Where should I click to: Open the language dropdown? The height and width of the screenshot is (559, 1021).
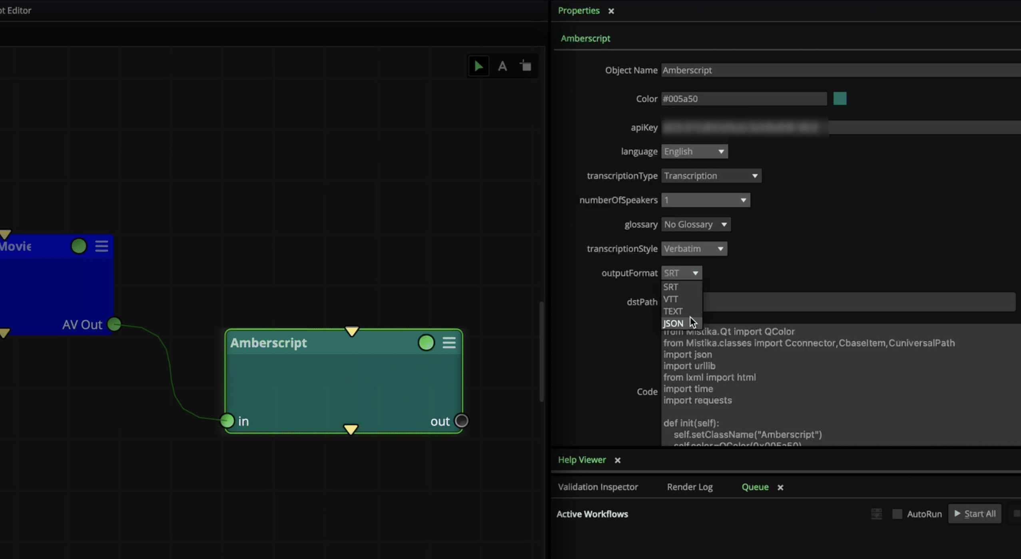coord(694,151)
